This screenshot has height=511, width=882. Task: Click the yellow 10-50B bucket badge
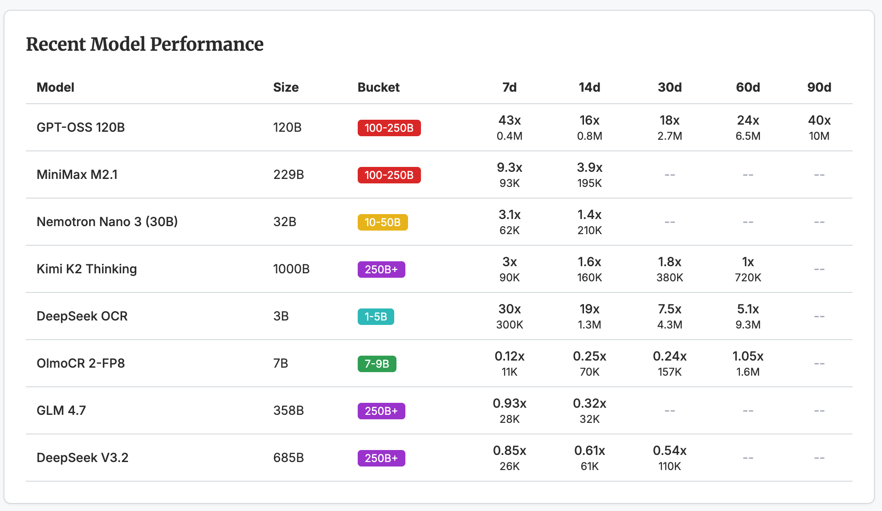coord(382,222)
